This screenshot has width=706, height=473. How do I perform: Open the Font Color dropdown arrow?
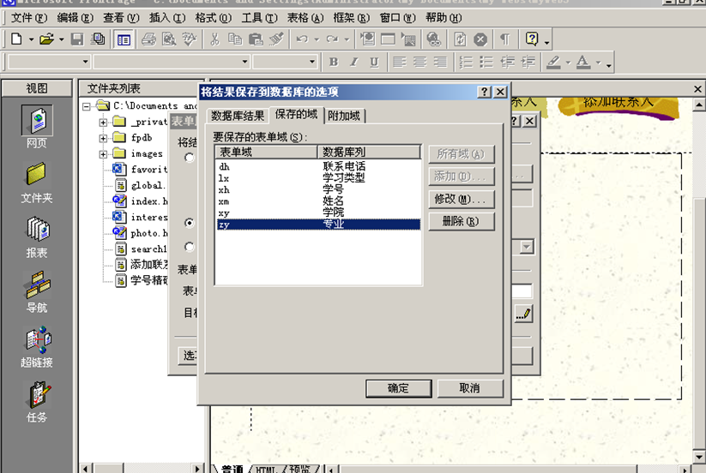click(x=599, y=63)
